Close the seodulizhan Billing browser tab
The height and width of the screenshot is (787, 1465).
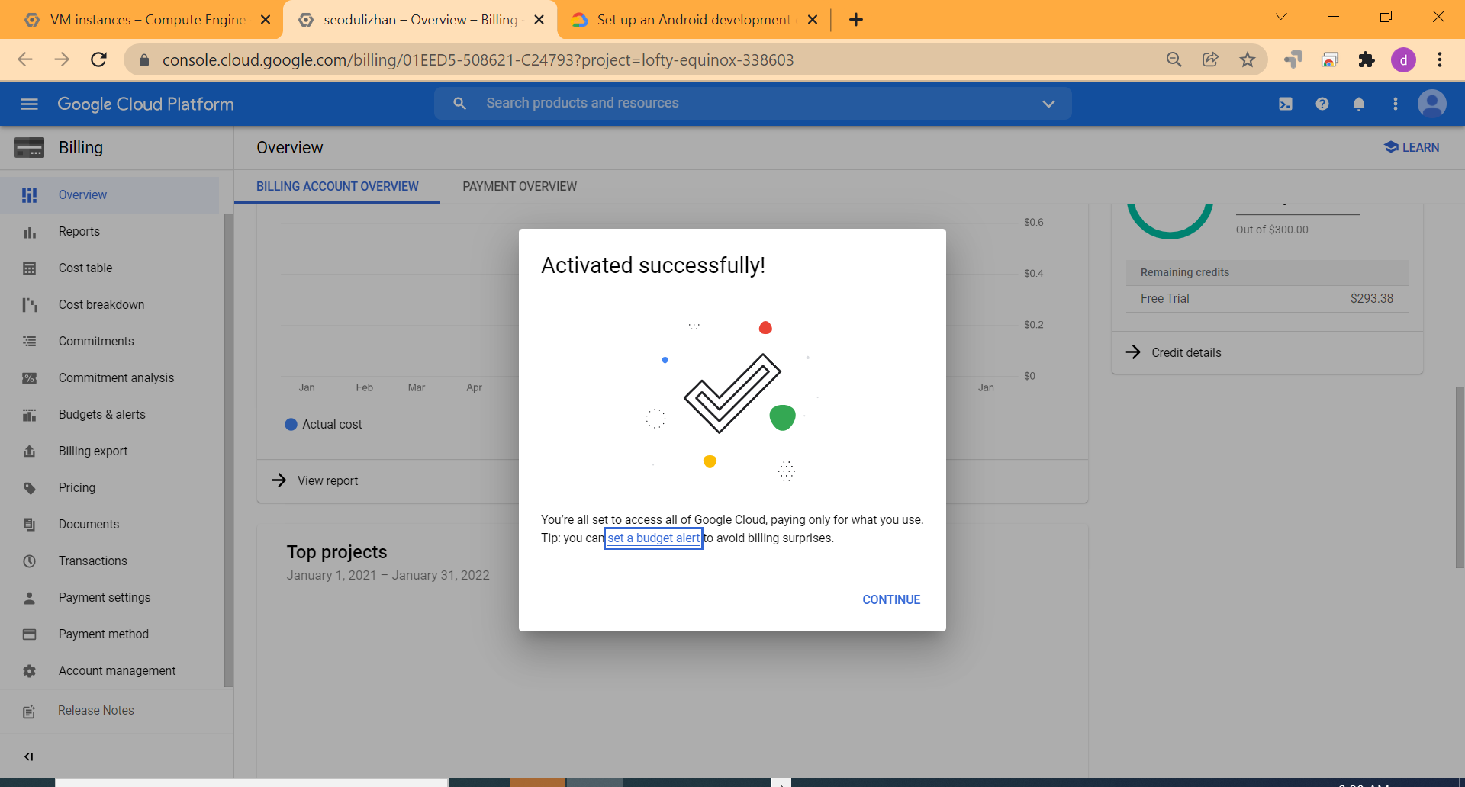[539, 20]
